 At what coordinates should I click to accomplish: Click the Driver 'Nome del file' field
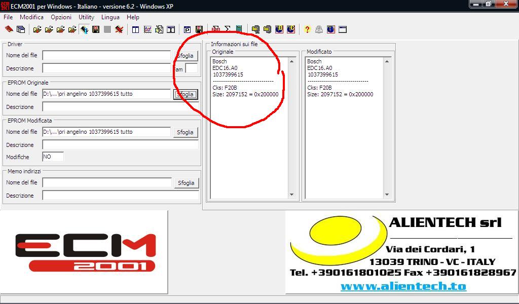pyautogui.click(x=106, y=55)
